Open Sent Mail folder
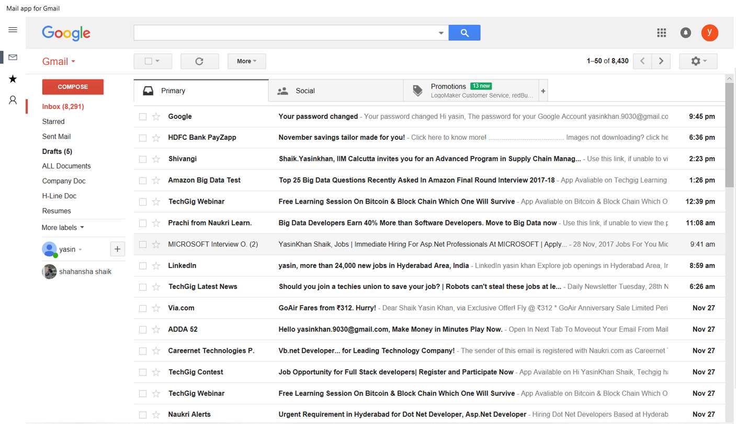The height and width of the screenshot is (424, 736). 56,137
